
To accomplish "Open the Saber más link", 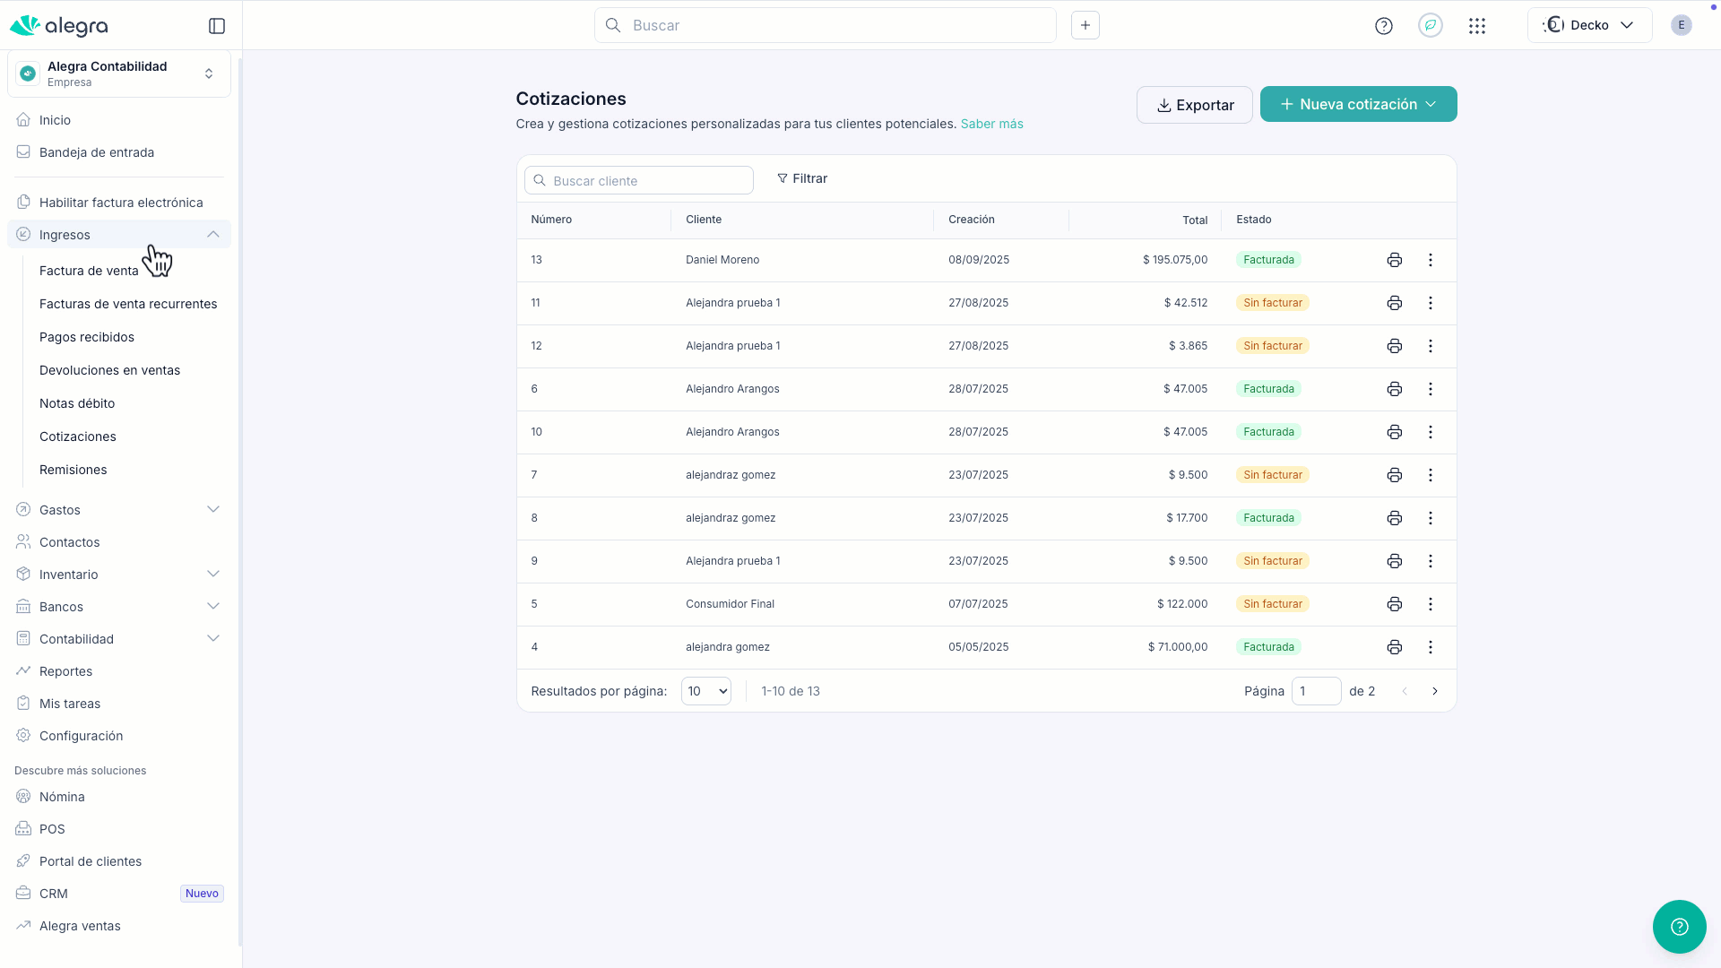I will click(x=991, y=124).
